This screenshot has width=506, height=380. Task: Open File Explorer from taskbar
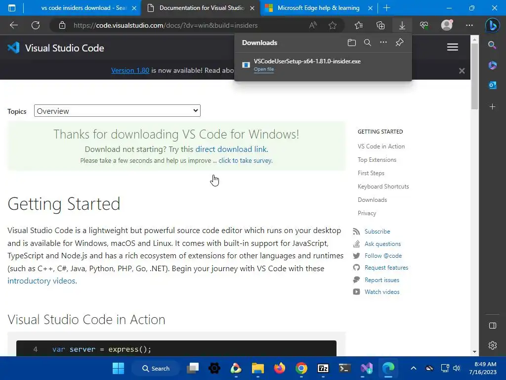coord(258,368)
